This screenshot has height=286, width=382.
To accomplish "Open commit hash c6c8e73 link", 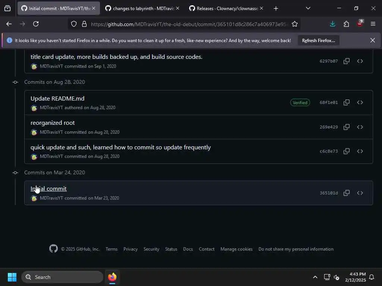I will click(329, 151).
